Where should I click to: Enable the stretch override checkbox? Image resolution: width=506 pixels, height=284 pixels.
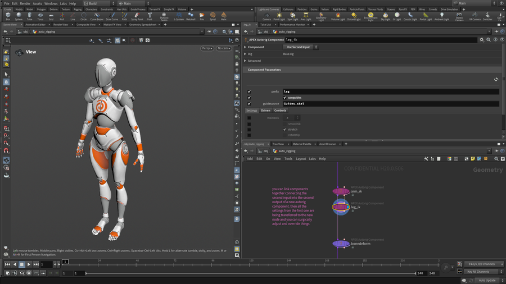tap(249, 130)
